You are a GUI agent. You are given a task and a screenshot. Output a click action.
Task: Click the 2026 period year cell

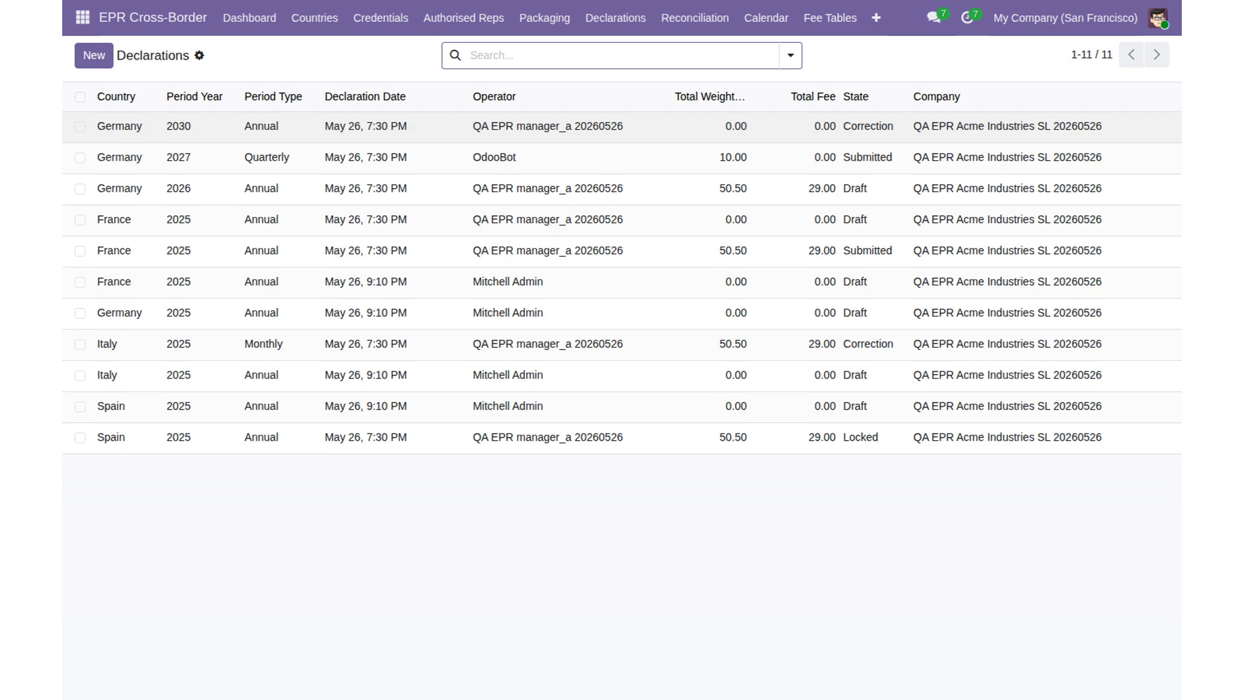[178, 189]
